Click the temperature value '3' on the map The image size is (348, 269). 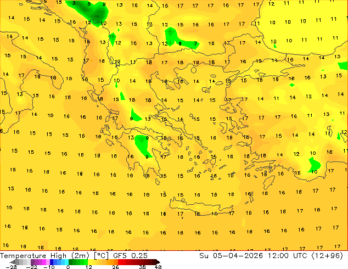pos(74,3)
